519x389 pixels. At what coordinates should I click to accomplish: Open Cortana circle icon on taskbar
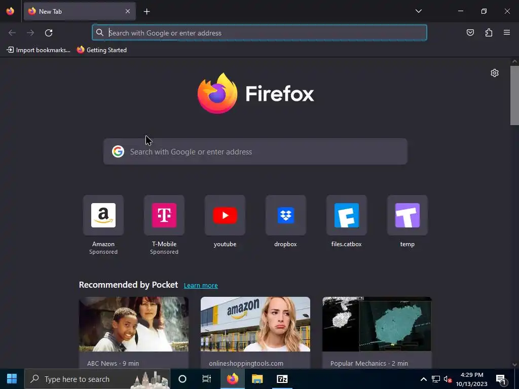pyautogui.click(x=182, y=379)
